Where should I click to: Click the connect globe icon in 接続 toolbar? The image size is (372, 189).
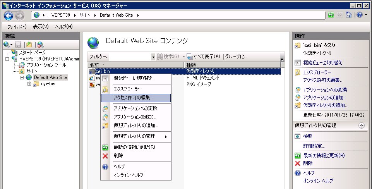7,45
